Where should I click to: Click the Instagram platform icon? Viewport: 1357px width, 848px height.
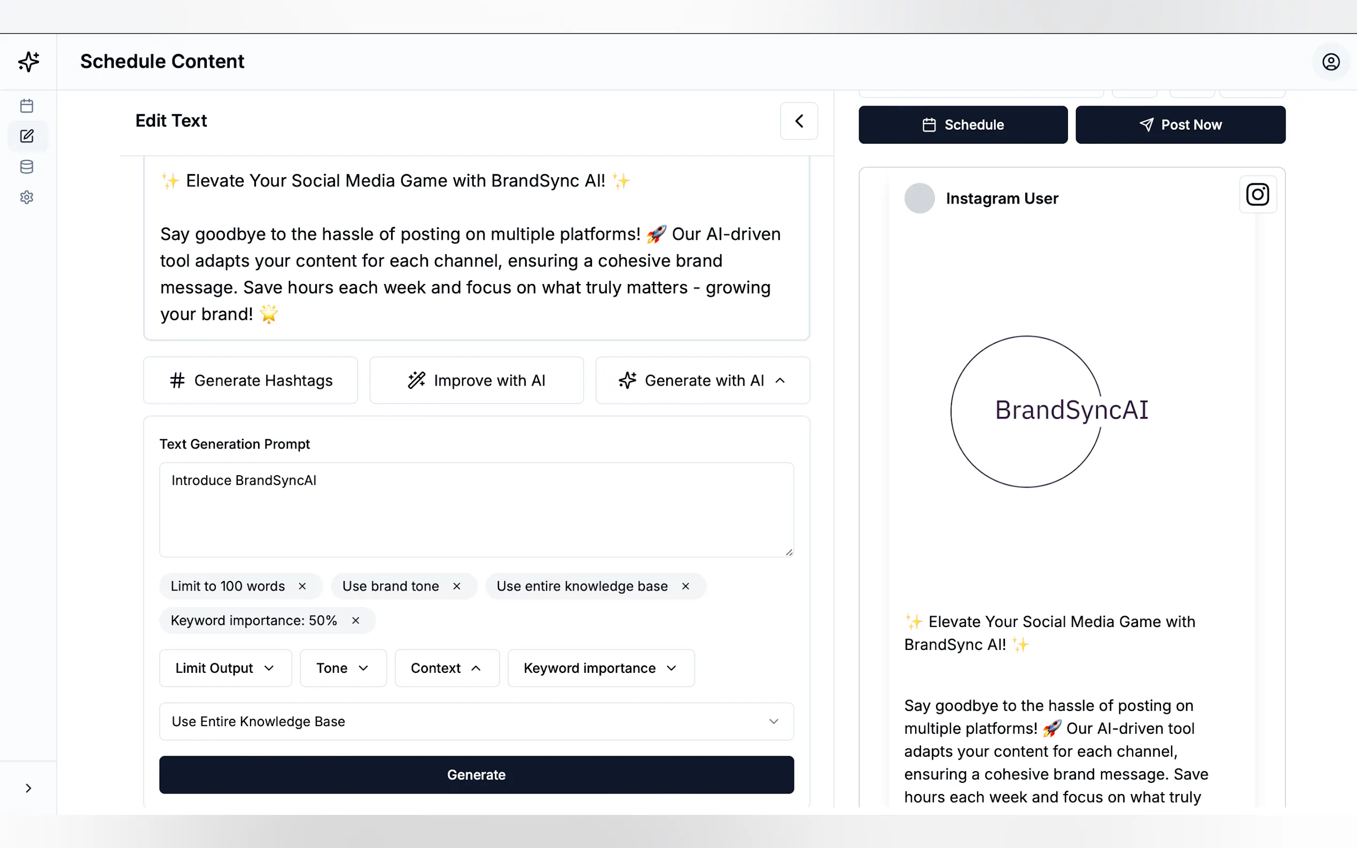(1257, 194)
